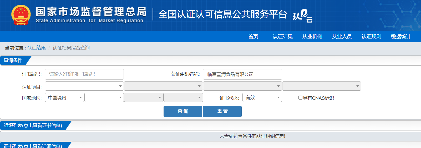Click 全国认证认可信息公共服务平台 title

[223, 14]
